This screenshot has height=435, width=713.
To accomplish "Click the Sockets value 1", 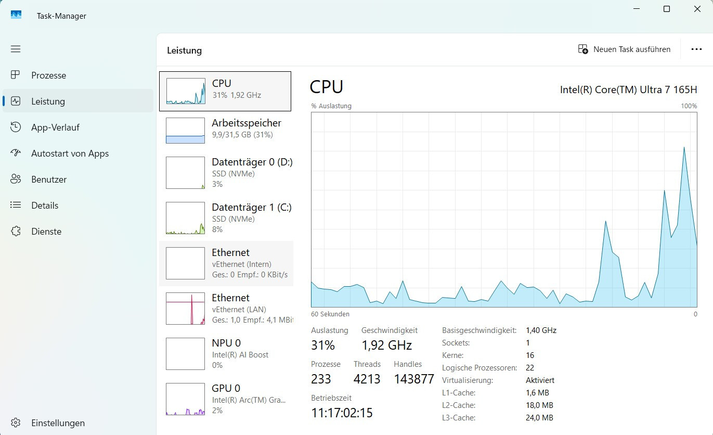I will 528,343.
